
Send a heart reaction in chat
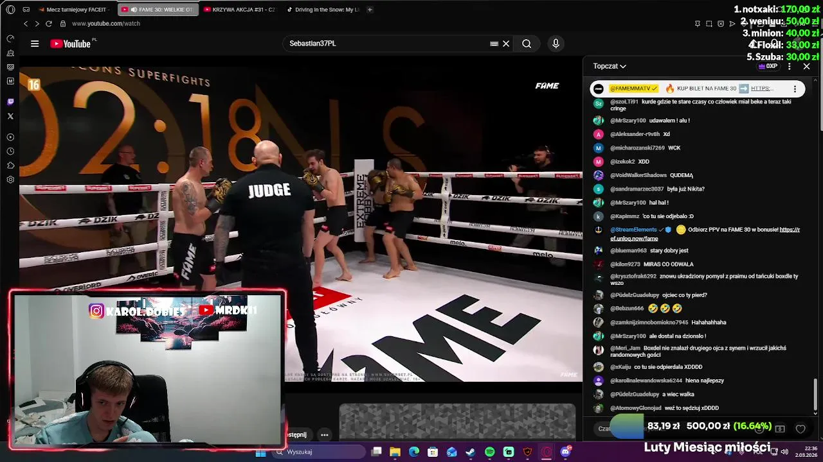[x=800, y=429]
